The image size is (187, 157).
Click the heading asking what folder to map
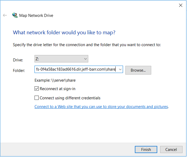coord(64,32)
